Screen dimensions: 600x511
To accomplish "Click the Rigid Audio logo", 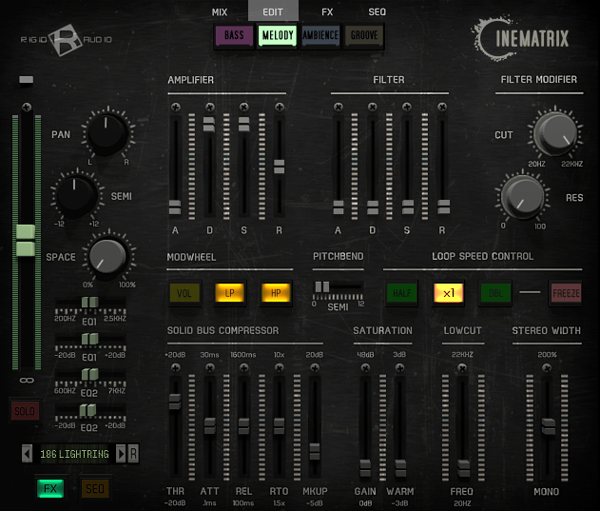I will tap(66, 39).
